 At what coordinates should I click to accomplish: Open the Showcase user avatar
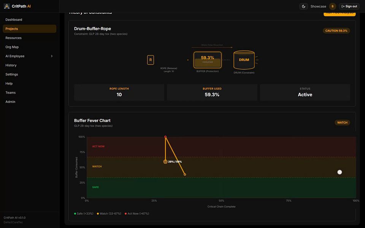point(332,6)
